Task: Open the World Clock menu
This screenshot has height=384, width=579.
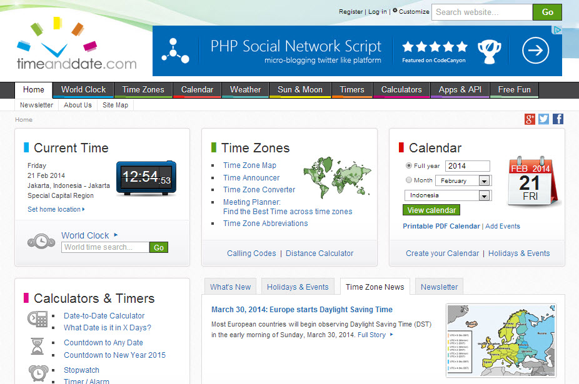Action: coord(83,90)
